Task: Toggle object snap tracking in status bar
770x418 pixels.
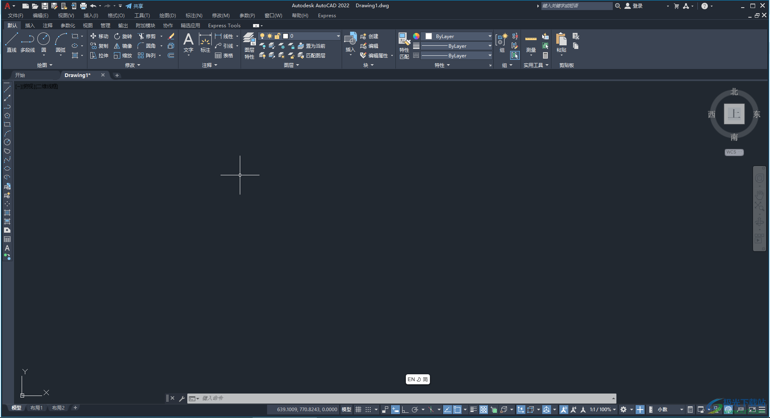Action: point(447,410)
